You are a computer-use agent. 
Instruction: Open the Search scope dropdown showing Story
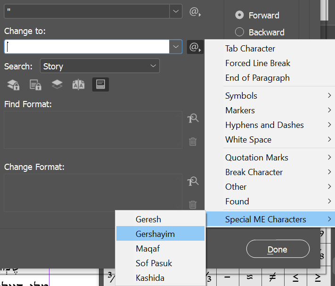tap(100, 66)
